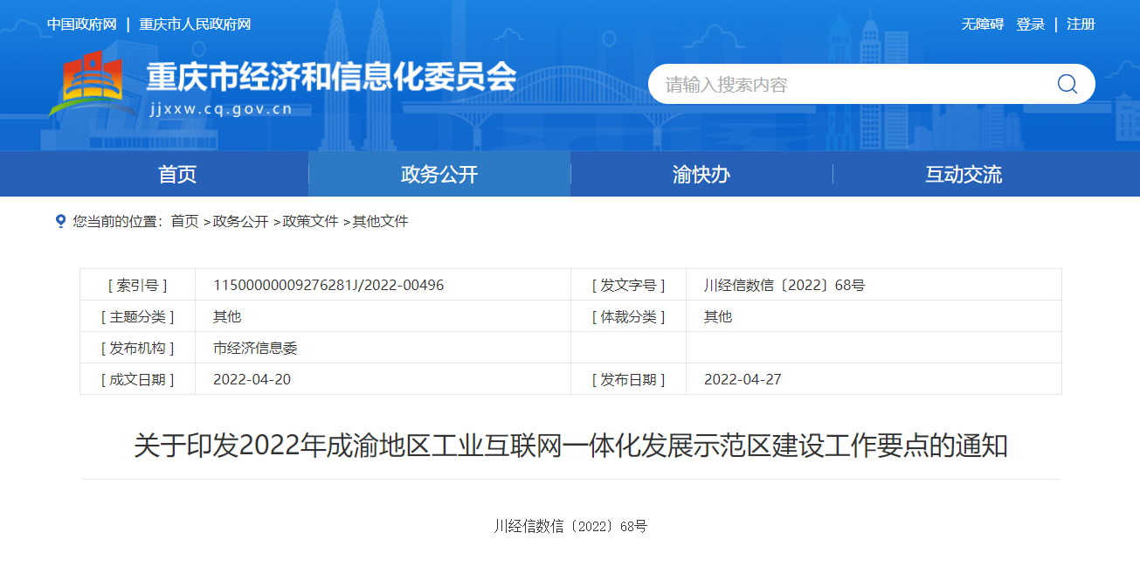Open the 政务公开 navigation tab
The width and height of the screenshot is (1140, 574).
[x=439, y=174]
